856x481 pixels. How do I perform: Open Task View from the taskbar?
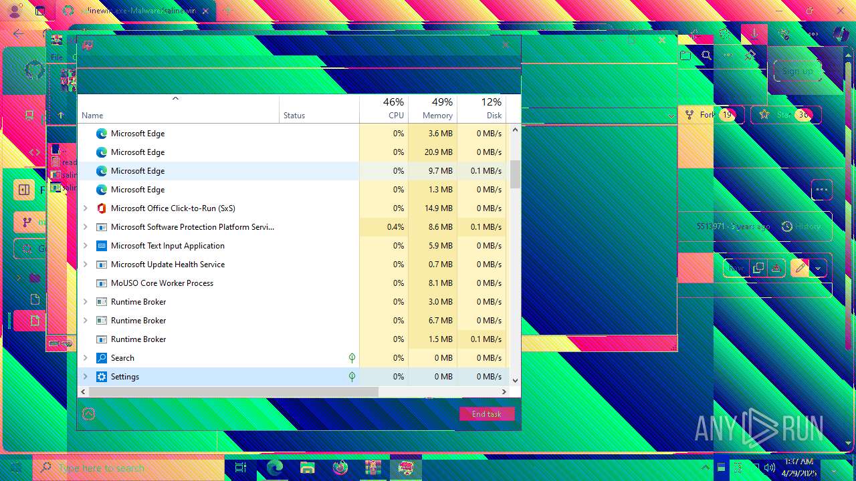tap(241, 468)
